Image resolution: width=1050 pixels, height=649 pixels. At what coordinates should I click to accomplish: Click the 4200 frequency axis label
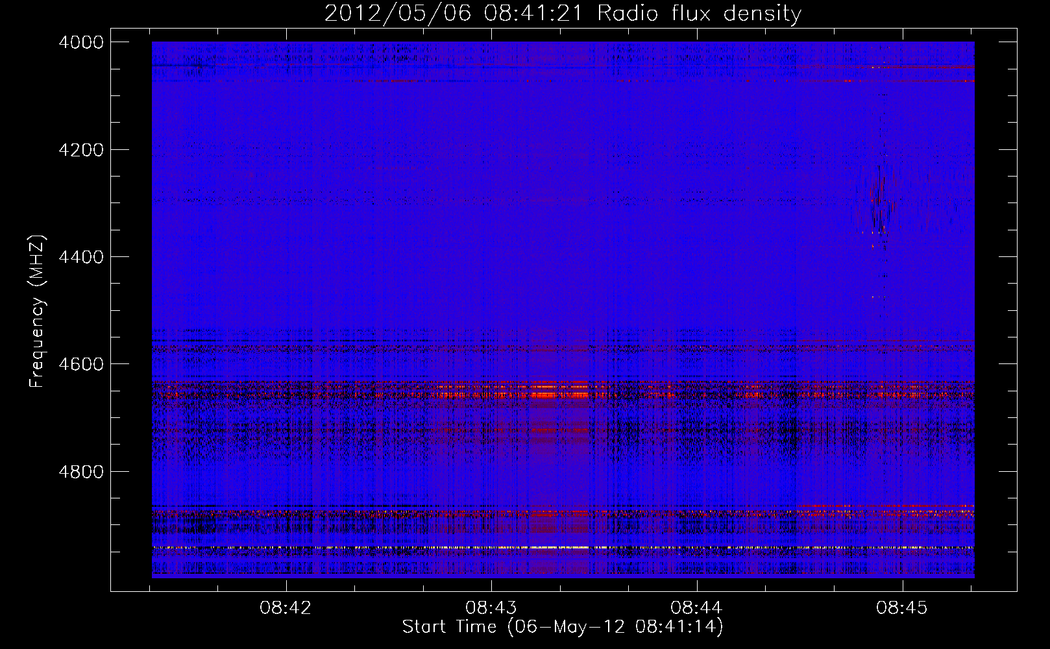click(81, 150)
